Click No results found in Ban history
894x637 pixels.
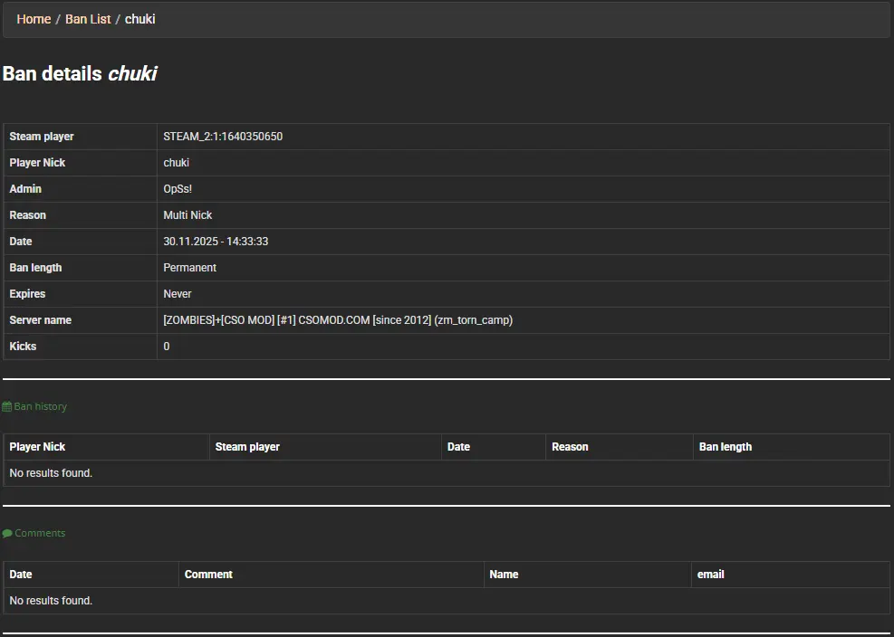51,473
